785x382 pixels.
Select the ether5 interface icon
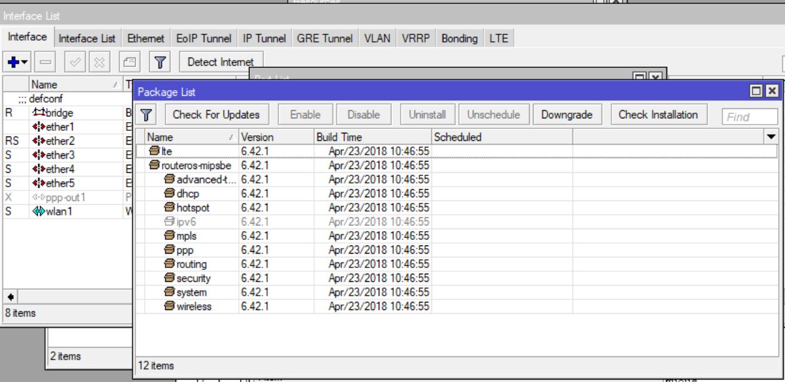[x=38, y=183]
